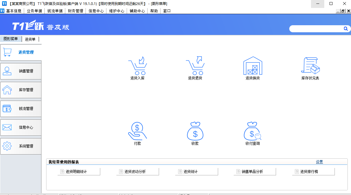Open the 信息中心 menu in the menu bar

point(96,11)
